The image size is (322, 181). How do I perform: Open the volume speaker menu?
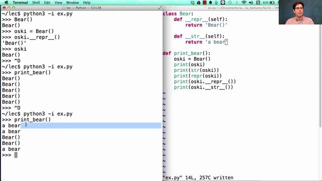251,3
